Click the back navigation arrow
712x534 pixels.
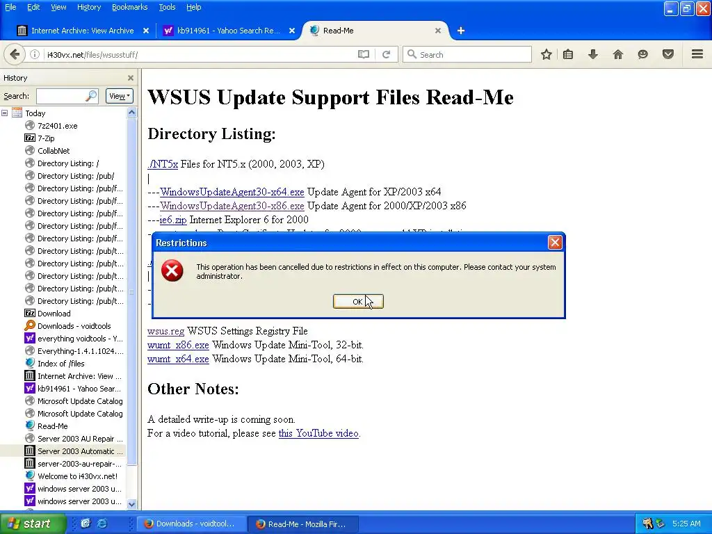pos(15,54)
